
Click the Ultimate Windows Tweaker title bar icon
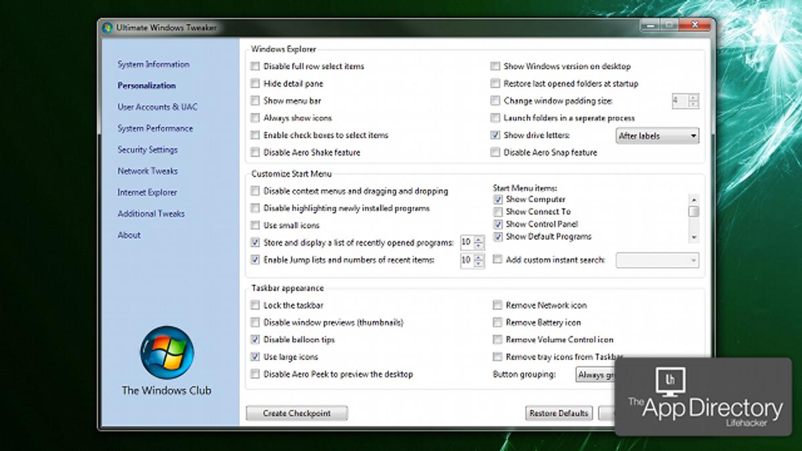pos(107,27)
